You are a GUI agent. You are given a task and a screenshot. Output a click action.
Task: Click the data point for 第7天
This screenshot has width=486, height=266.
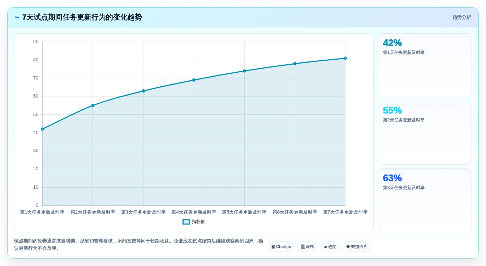(x=345, y=58)
